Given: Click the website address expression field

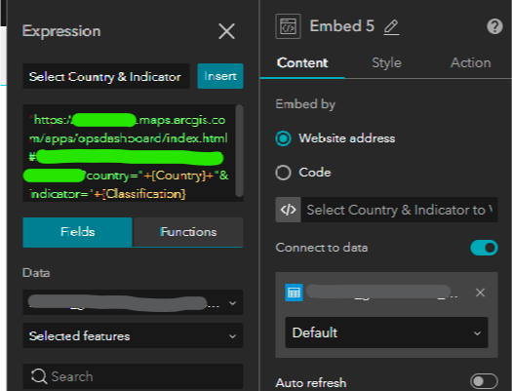Looking at the screenshot, I should click(399, 210).
